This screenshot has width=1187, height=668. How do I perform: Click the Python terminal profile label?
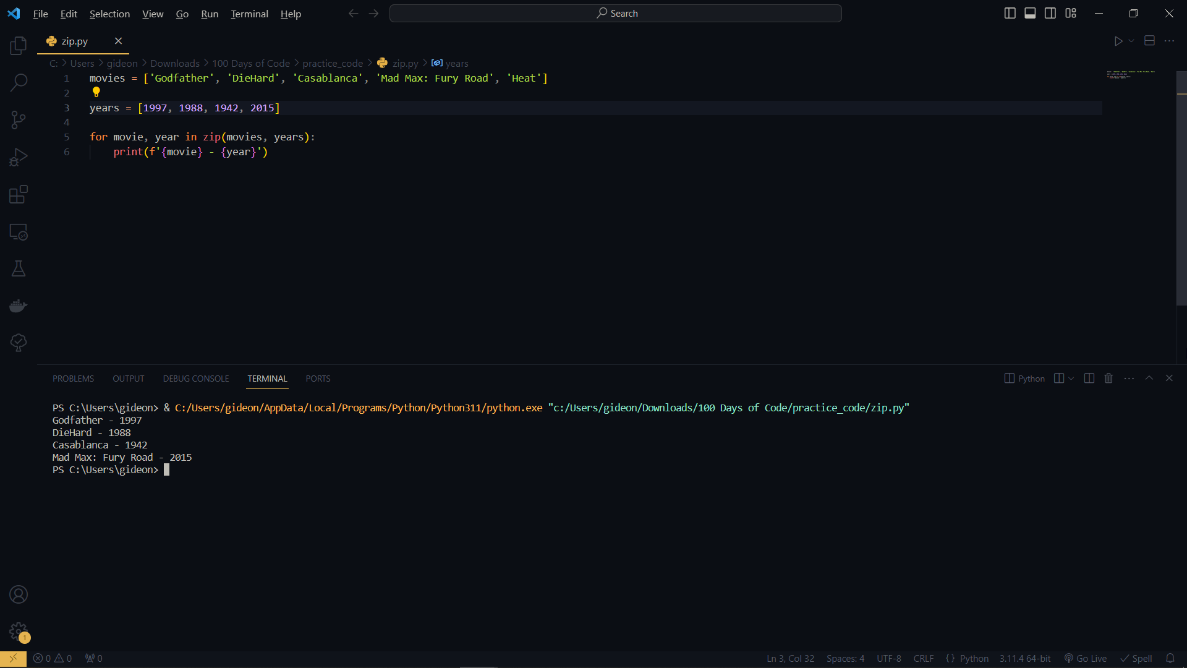(x=1024, y=379)
